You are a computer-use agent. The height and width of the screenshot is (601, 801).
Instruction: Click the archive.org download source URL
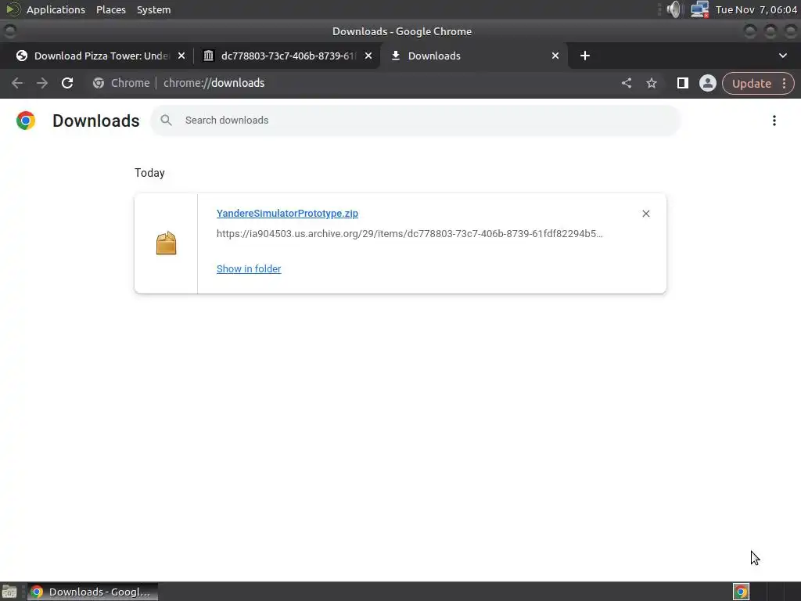click(x=410, y=233)
